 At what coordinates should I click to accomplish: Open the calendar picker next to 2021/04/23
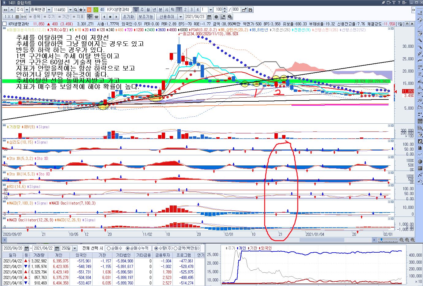pos(209,17)
